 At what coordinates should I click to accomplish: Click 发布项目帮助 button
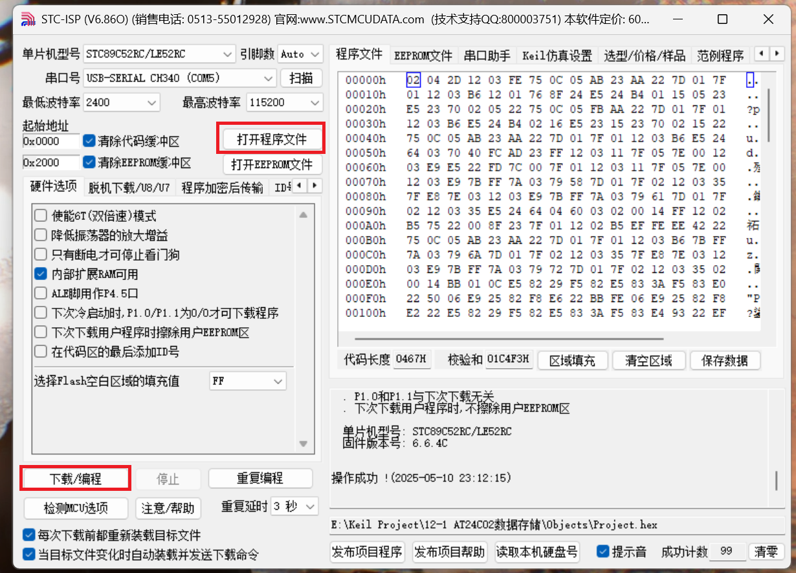tap(450, 552)
